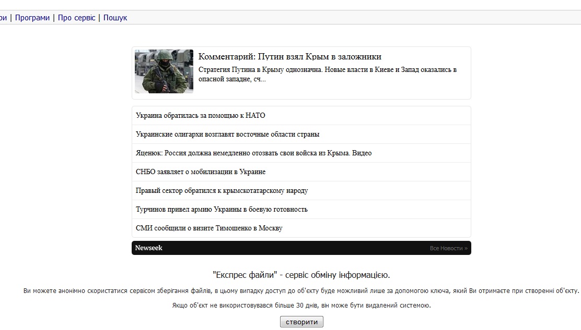
Task: Open news Украина обратилась за помощью к НАТО
Action: pyautogui.click(x=201, y=116)
